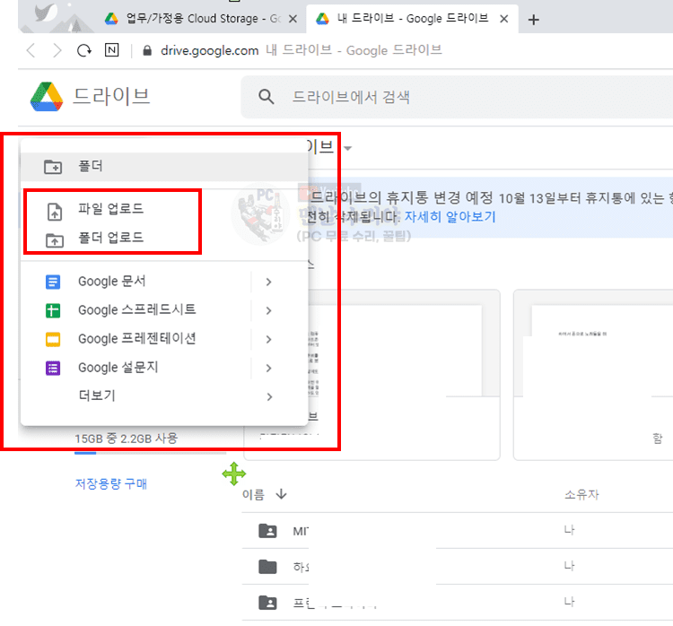Open 더보기 menu item
This screenshot has width=673, height=626.
tap(164, 396)
